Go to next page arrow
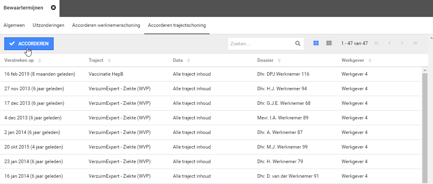Screen dimensions: 433x184 point(402,43)
